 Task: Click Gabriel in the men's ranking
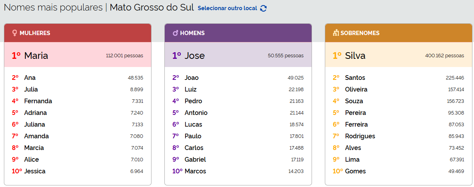(x=195, y=159)
